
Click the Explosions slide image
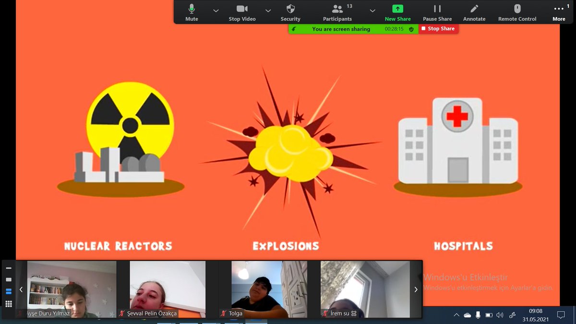(x=290, y=151)
